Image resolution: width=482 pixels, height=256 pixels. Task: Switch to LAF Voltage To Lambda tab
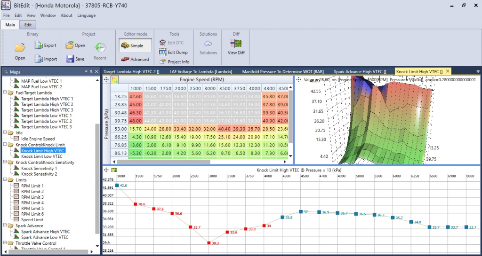[201, 71]
